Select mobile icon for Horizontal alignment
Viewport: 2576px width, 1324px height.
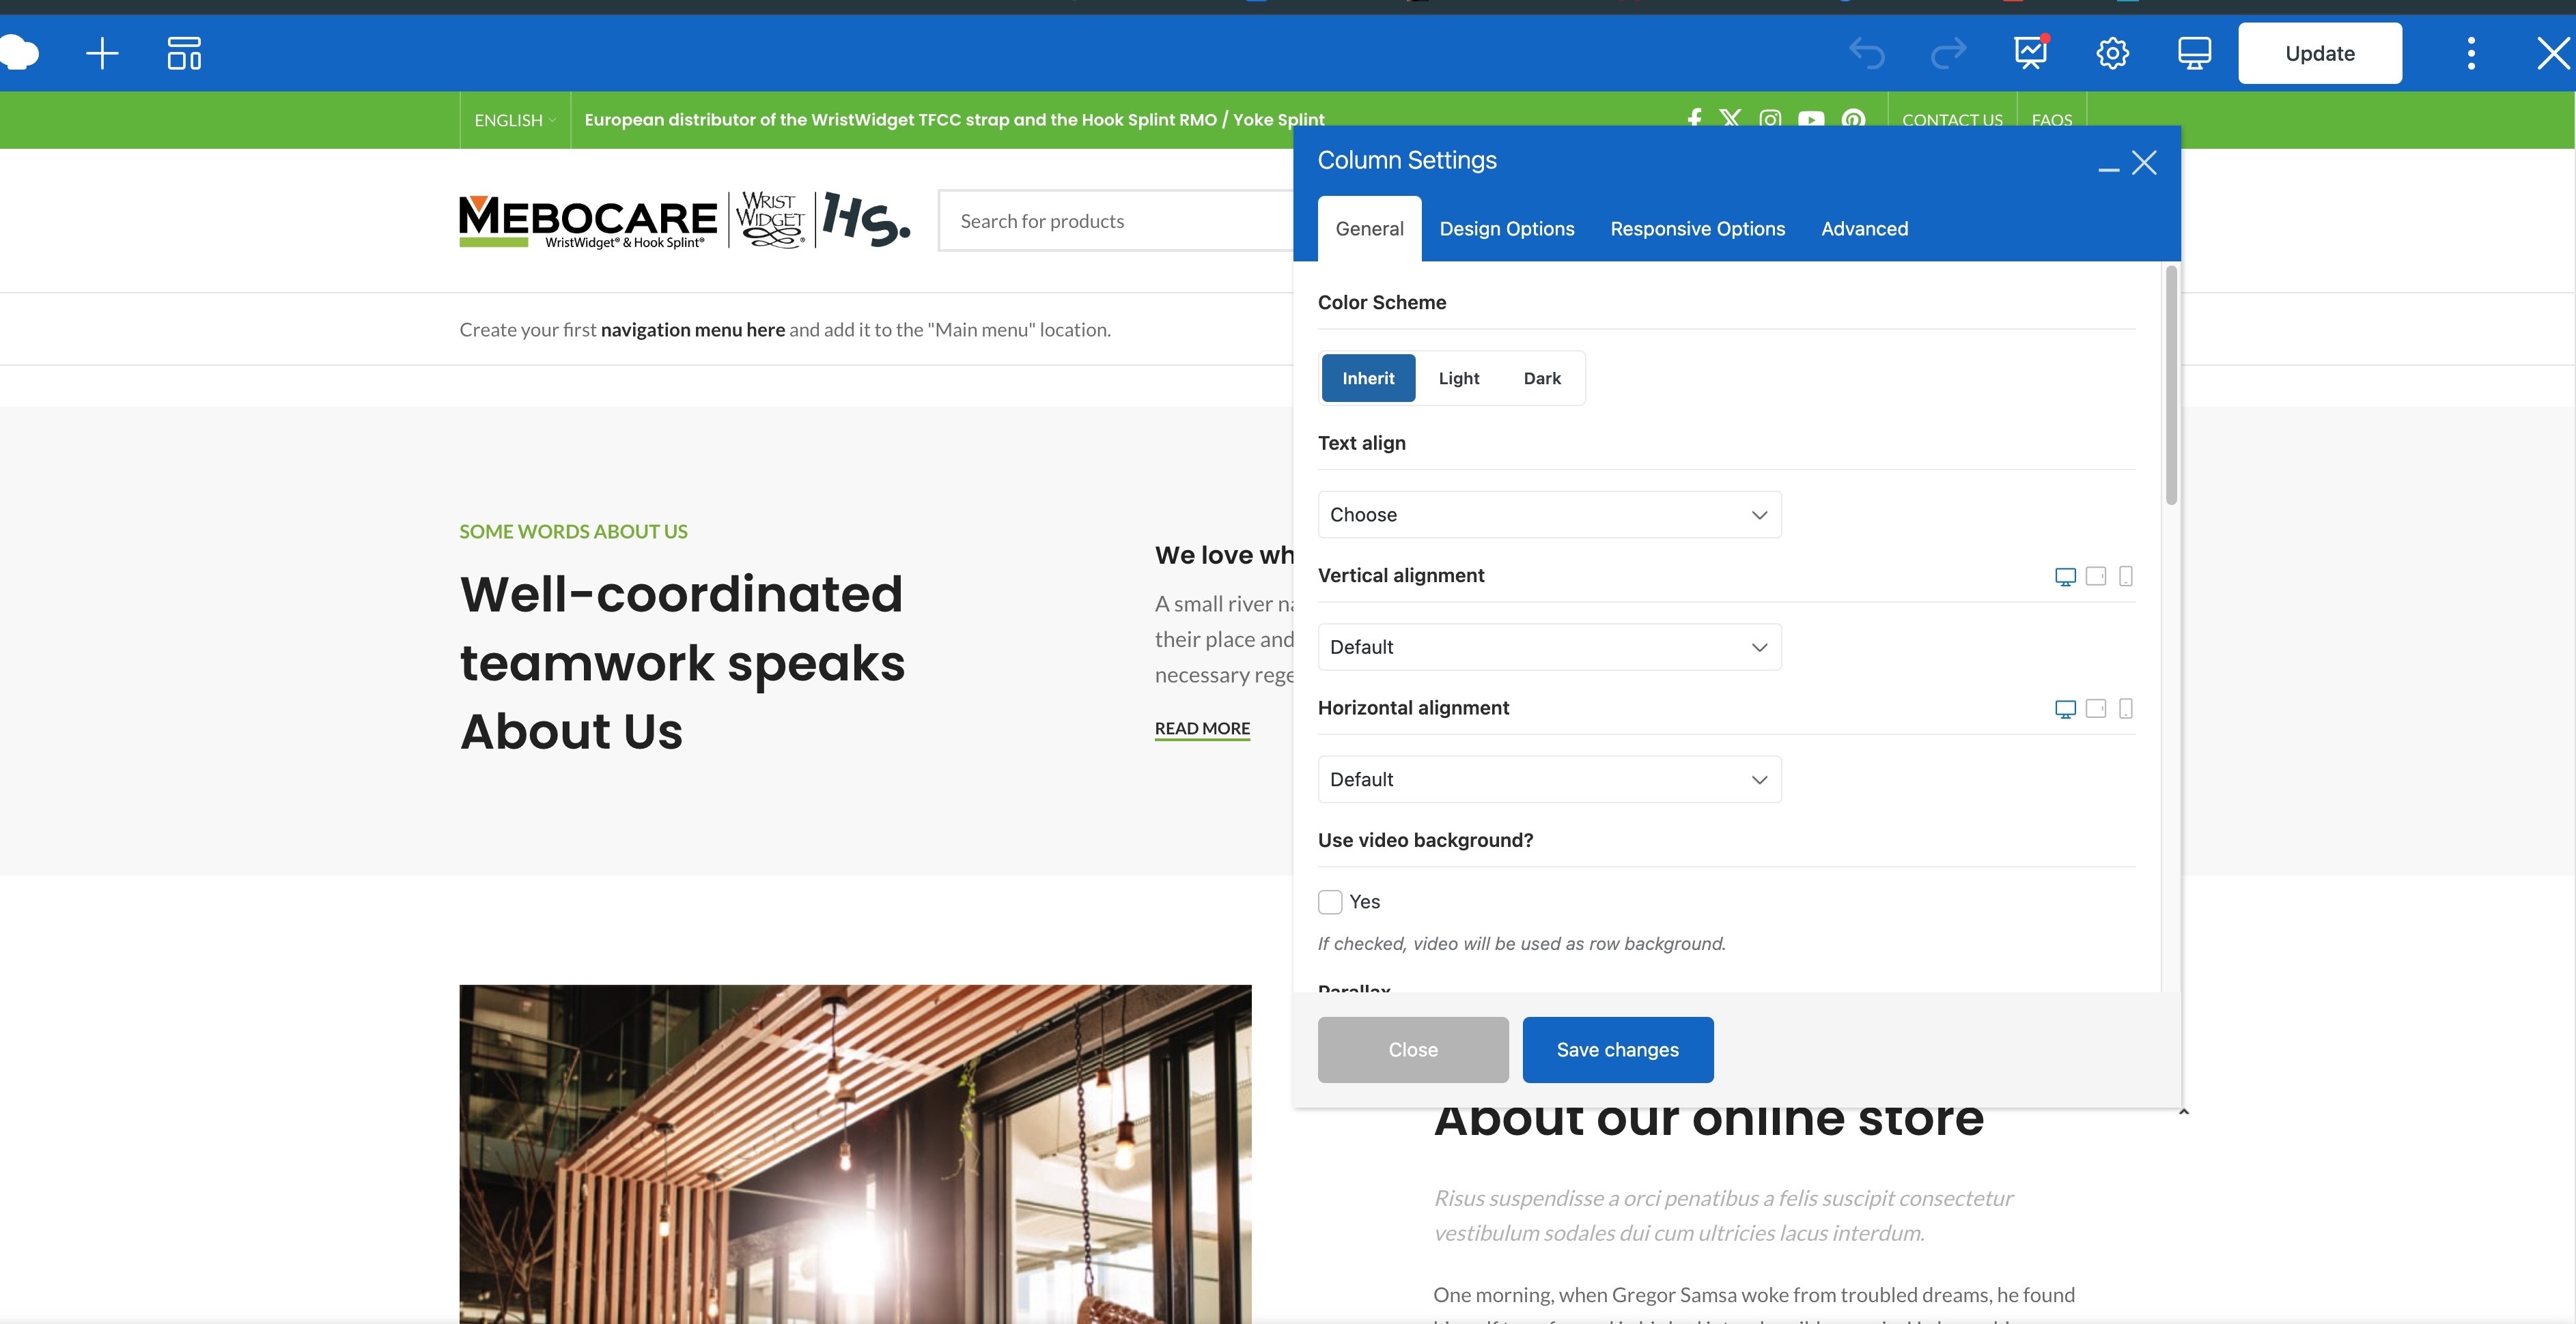coord(2126,708)
